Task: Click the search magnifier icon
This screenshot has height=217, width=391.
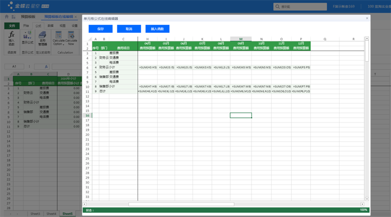Action: coord(277,7)
